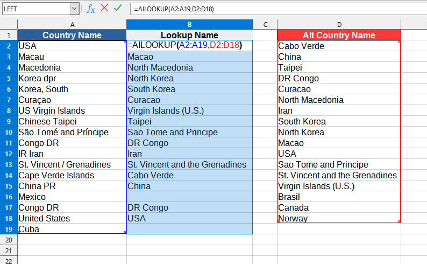Click the 'Norway' cell in column D
Screen dimensions: 427x264
click(339, 218)
